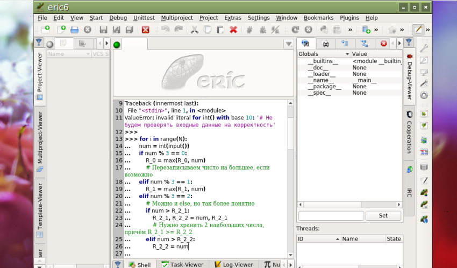Click the variable filter input field
Screen dimensions: 457x268
coord(330,215)
